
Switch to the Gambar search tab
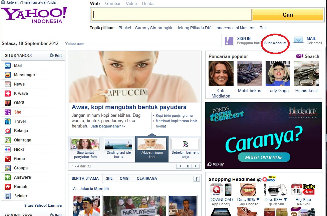click(x=113, y=4)
